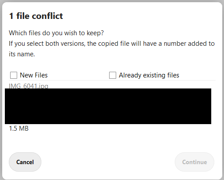
Task: Tick the New Files checkbox
Action: pyautogui.click(x=14, y=75)
